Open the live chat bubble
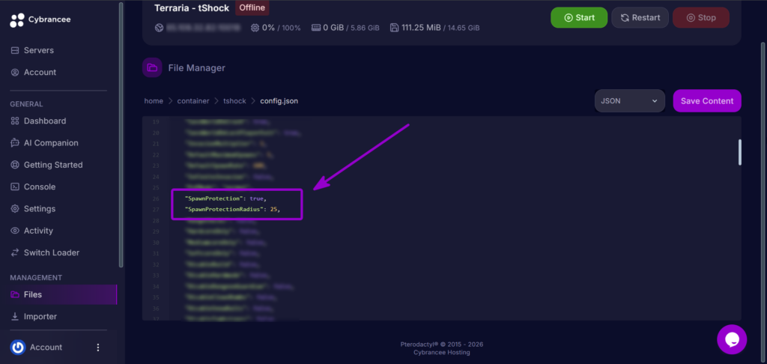The image size is (767, 364). [x=732, y=339]
